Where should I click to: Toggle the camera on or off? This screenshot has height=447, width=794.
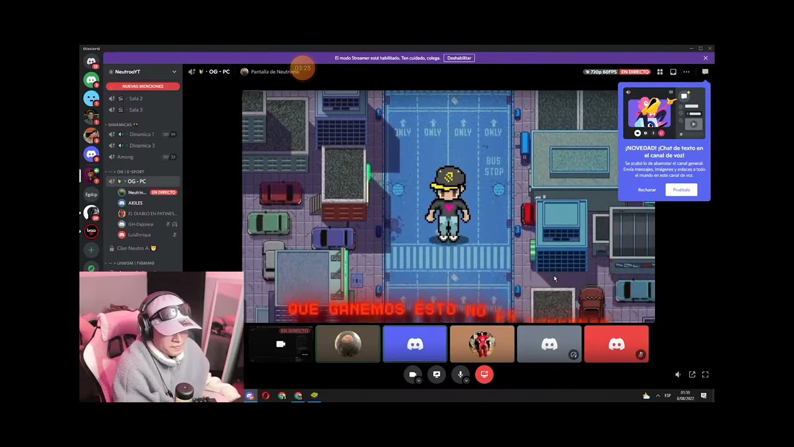[413, 374]
